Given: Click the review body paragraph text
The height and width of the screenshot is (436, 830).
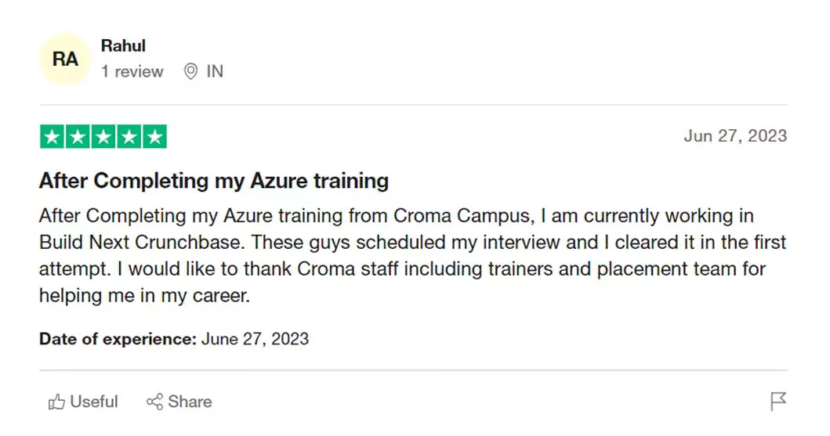Looking at the screenshot, I should [x=413, y=255].
